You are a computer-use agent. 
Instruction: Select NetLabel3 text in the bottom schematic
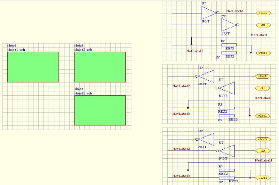coord(181,176)
